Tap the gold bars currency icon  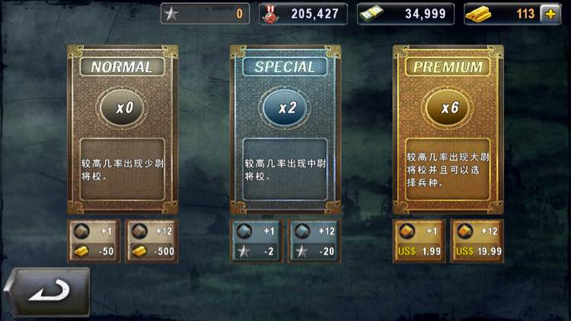pyautogui.click(x=478, y=14)
